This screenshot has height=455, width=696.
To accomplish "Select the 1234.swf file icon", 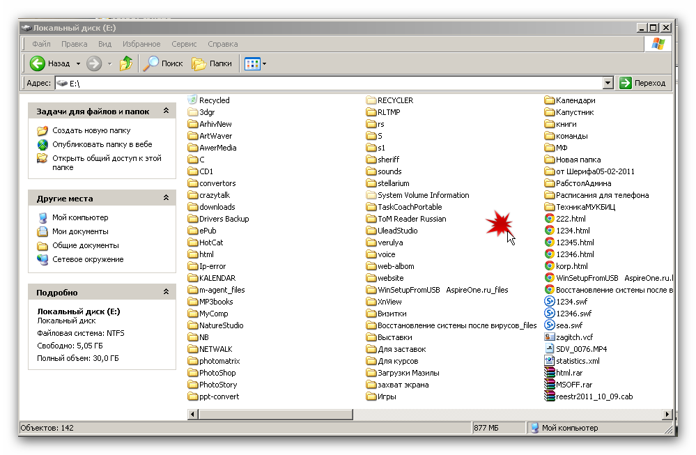I will tap(550, 302).
